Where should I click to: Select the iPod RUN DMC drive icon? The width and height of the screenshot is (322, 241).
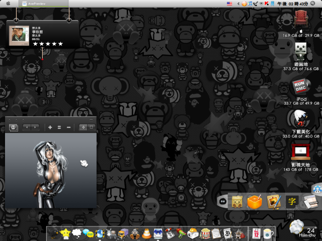[x=301, y=86]
